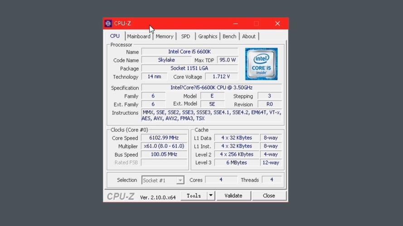Select the CPU tab
Screen dimensions: 403x226
click(x=115, y=36)
